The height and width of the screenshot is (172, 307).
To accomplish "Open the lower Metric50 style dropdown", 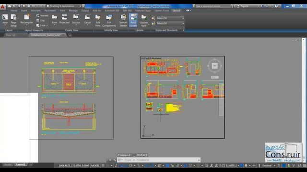I will click(x=170, y=23).
